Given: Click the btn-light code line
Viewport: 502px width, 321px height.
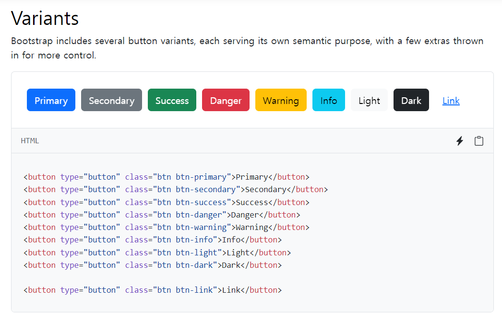Looking at the screenshot, I should (x=157, y=252).
